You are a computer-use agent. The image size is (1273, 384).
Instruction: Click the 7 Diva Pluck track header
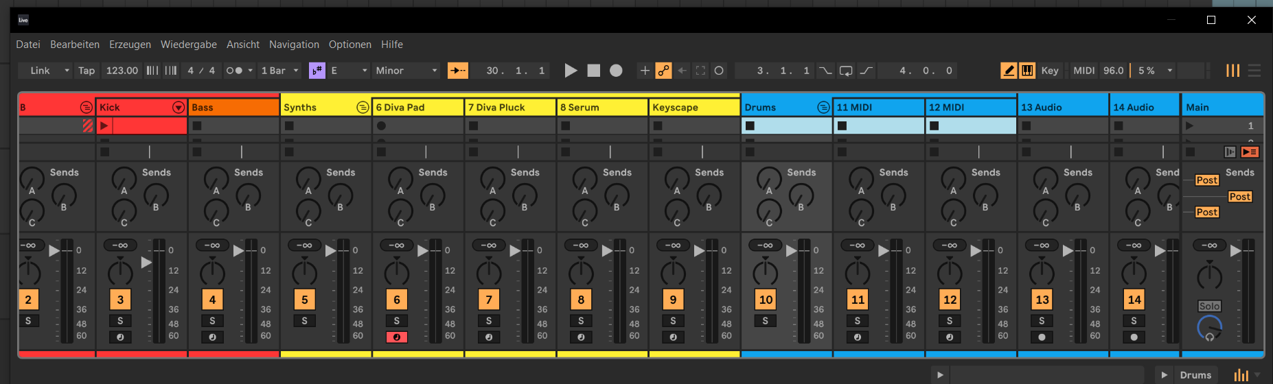(510, 108)
